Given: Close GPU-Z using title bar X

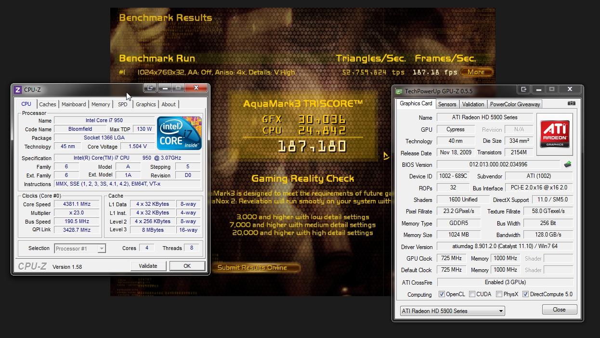Looking at the screenshot, I should coord(570,89).
